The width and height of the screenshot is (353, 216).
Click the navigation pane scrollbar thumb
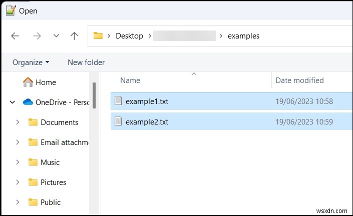(x=94, y=95)
